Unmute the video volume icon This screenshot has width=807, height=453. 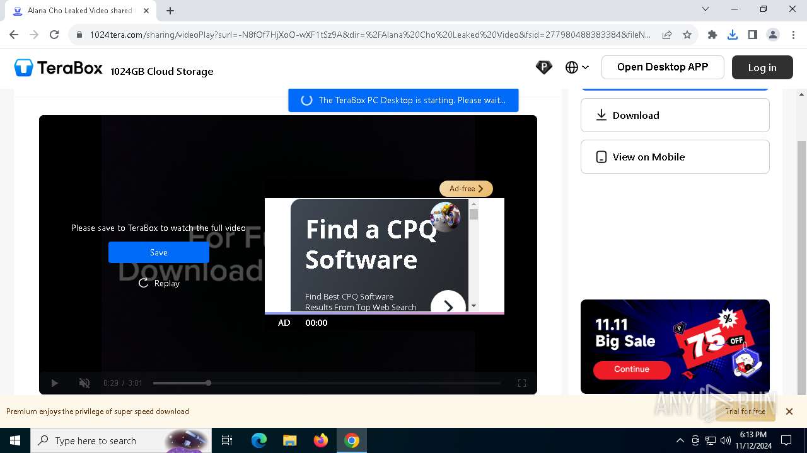[84, 383]
